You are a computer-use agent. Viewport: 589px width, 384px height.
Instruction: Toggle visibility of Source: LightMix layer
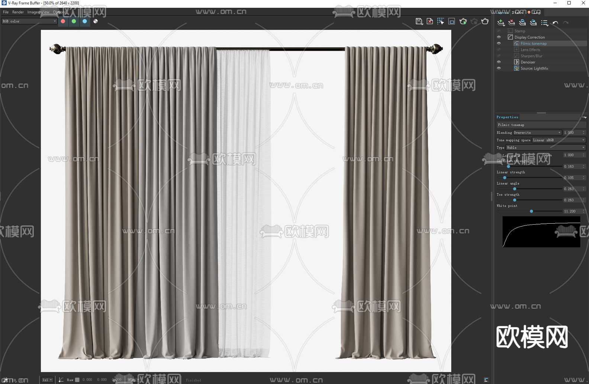pos(499,68)
